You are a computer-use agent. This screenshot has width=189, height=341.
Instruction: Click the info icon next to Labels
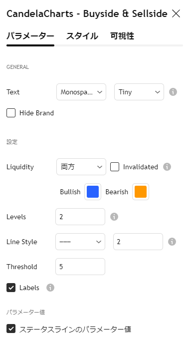(x=50, y=288)
